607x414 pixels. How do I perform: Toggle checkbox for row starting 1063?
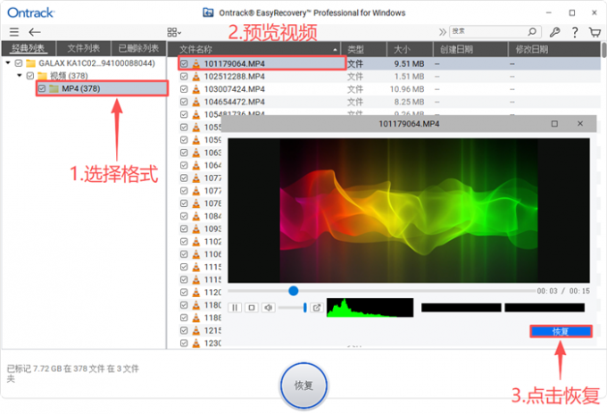point(184,153)
